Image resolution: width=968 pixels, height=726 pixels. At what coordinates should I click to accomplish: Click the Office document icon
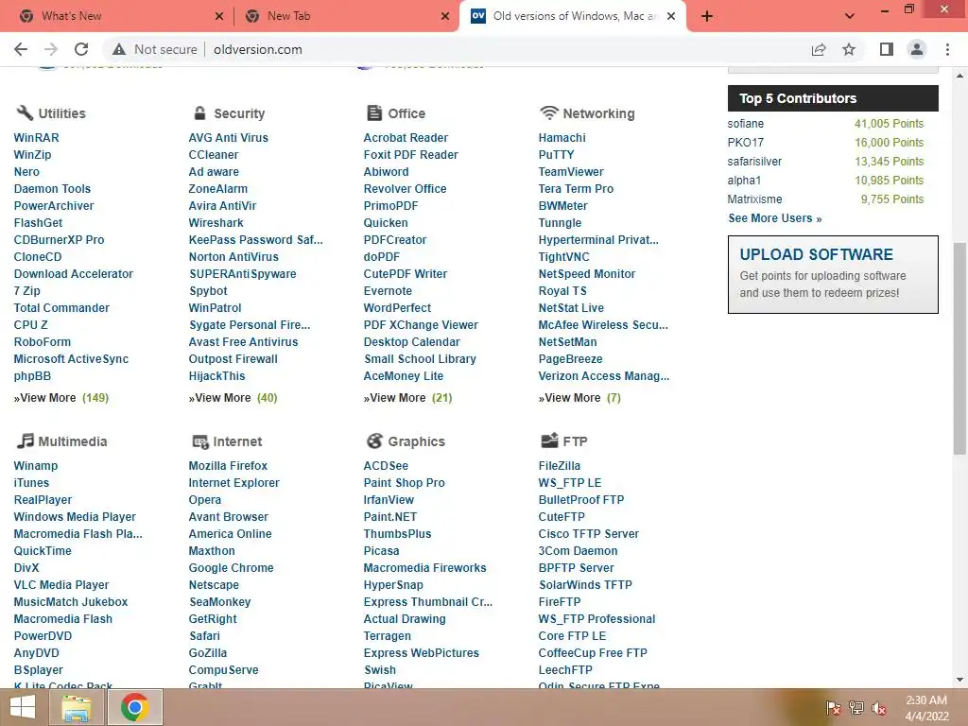click(374, 113)
